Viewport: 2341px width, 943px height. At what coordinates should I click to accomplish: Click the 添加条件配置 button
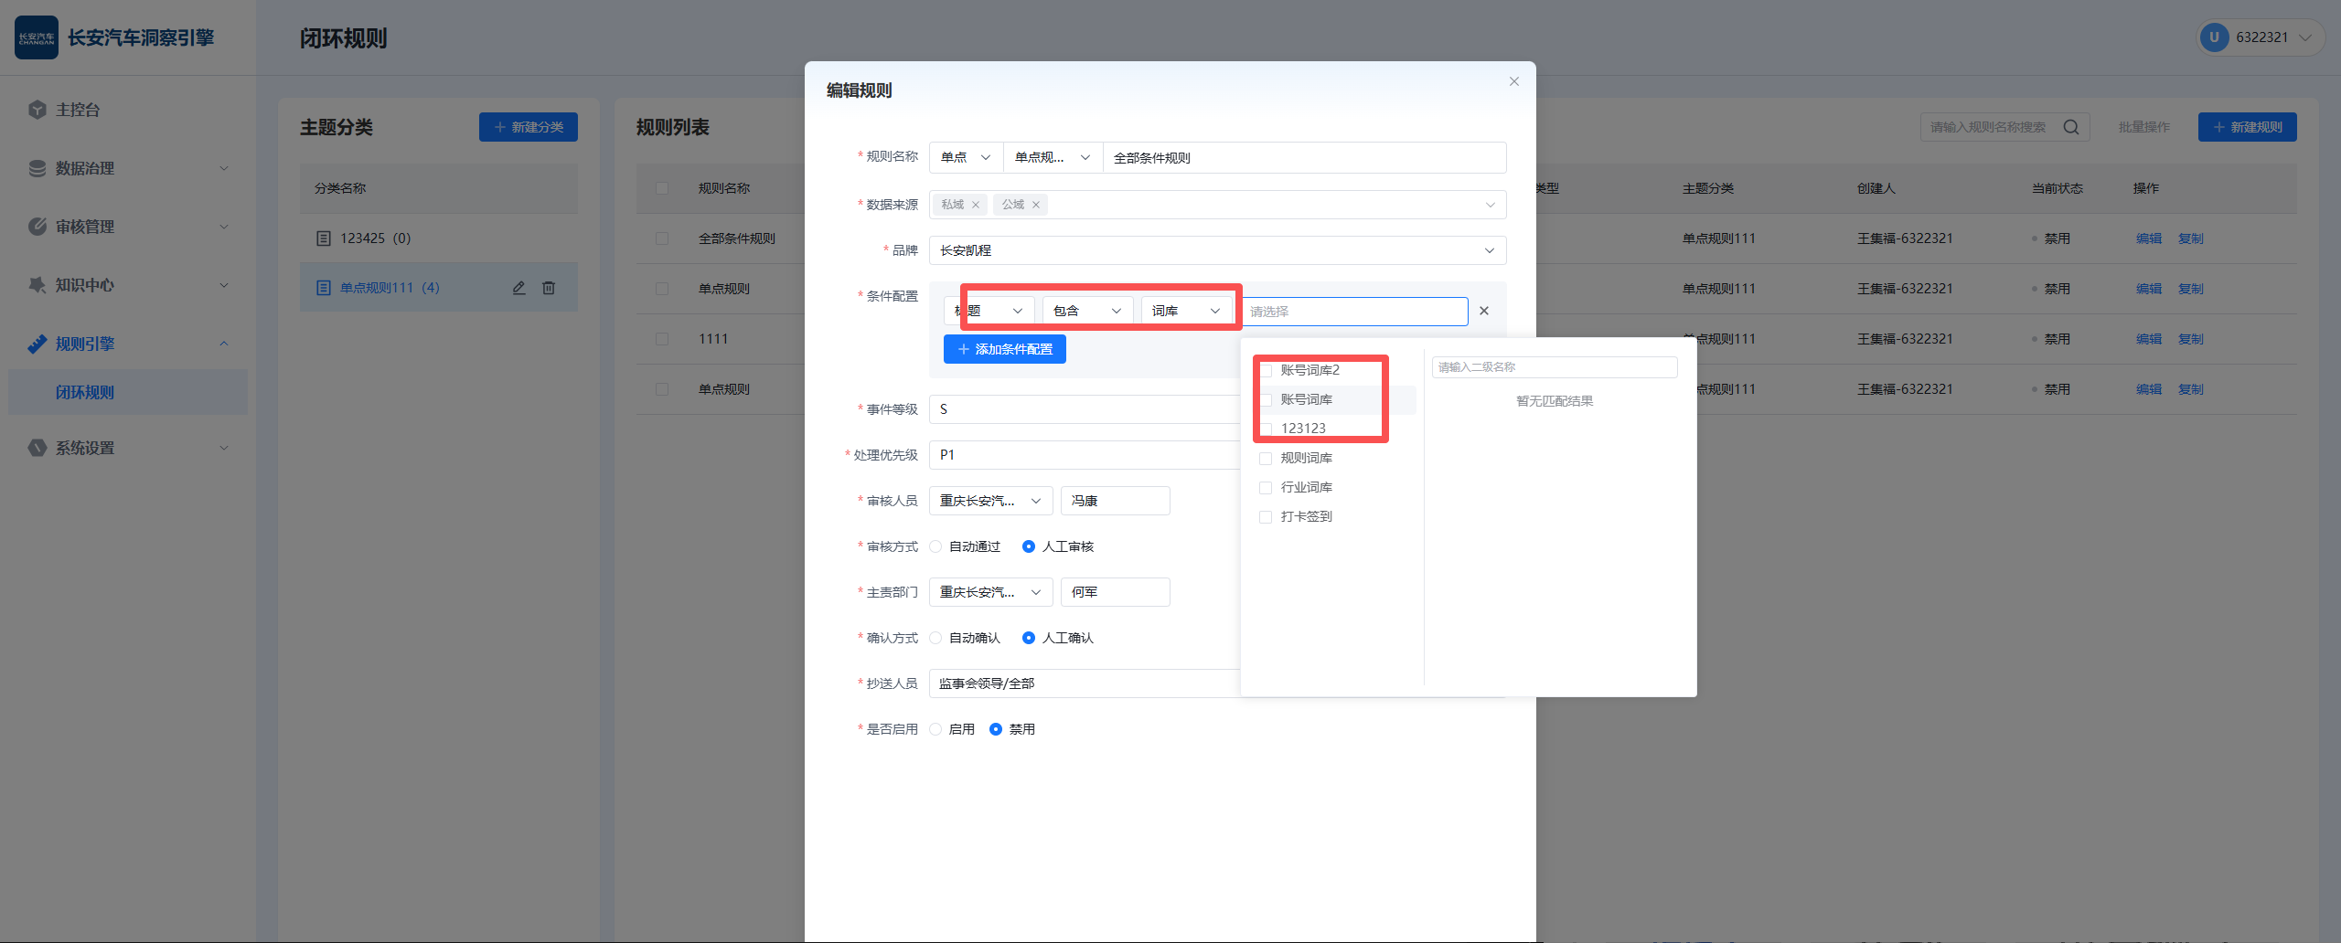point(1004,349)
